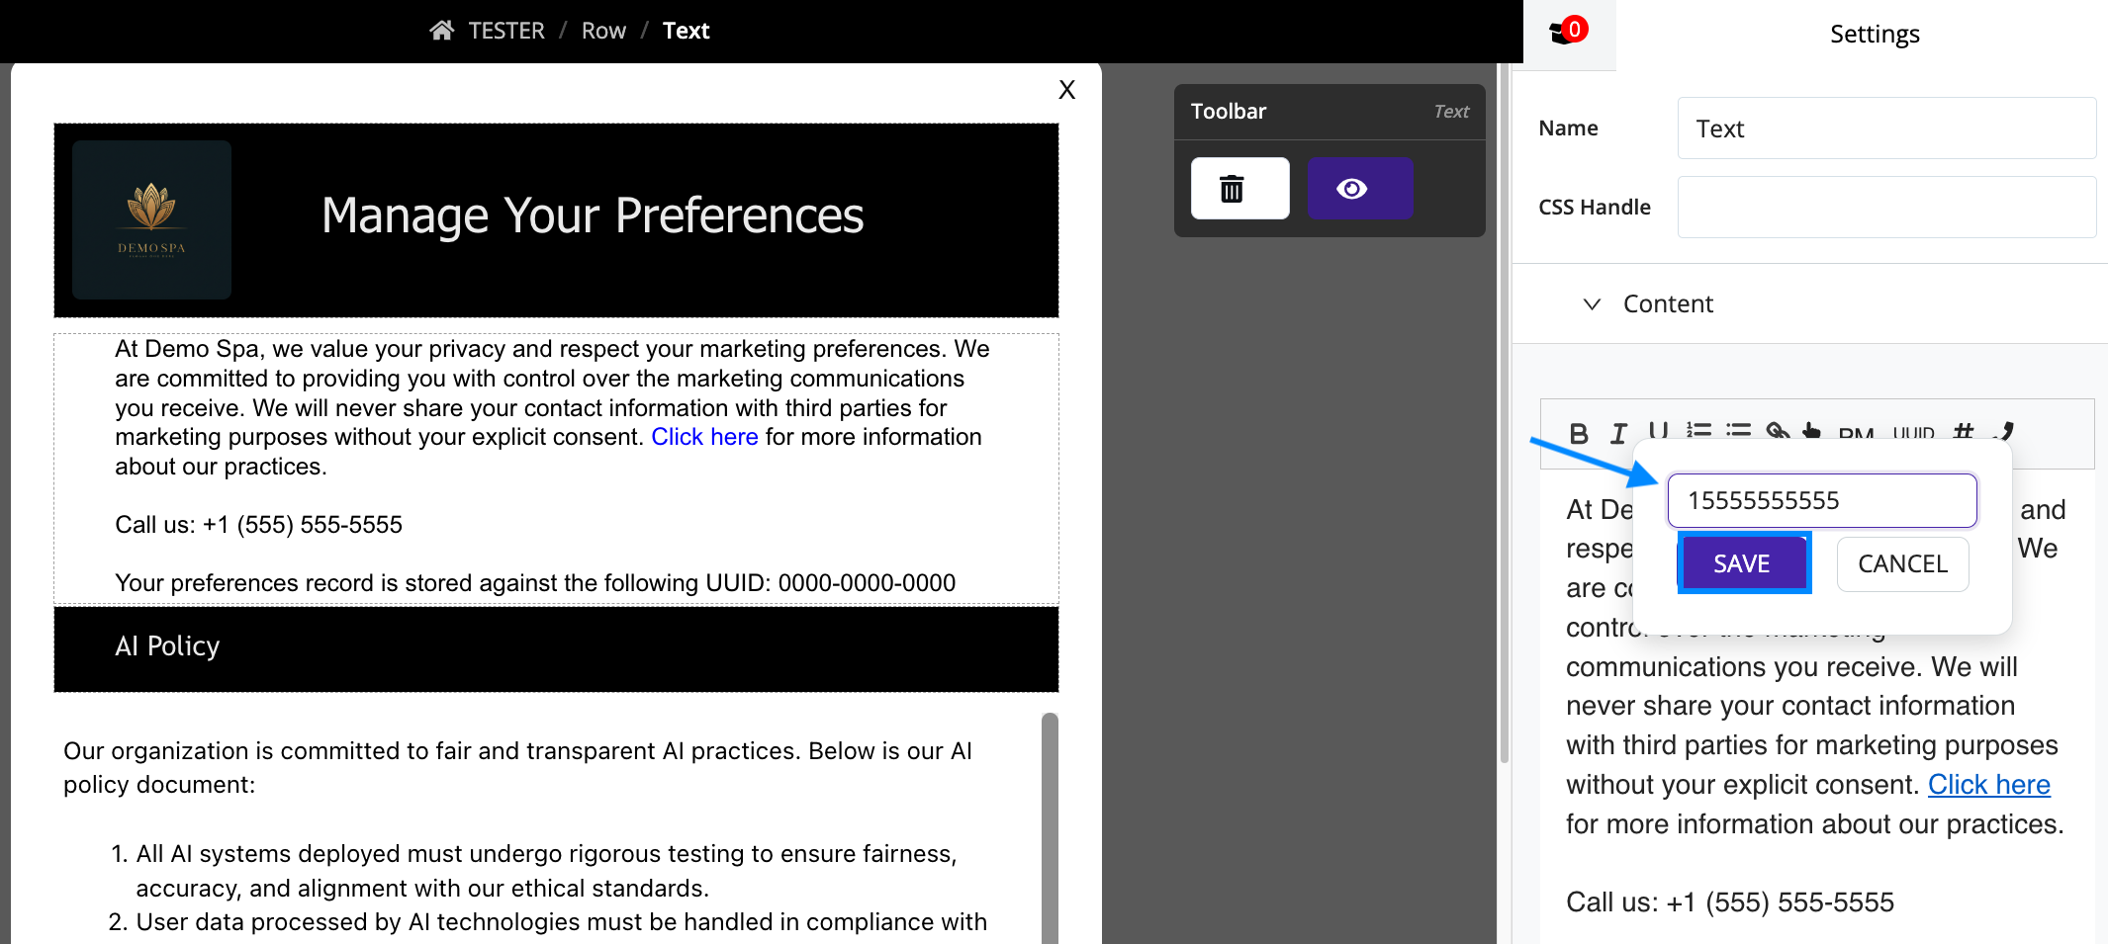This screenshot has height=944, width=2108.
Task: Click the phone number input field
Action: pyautogui.click(x=1822, y=500)
